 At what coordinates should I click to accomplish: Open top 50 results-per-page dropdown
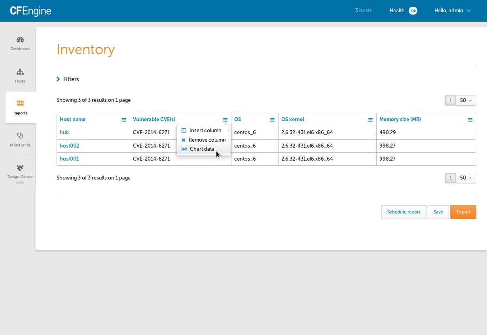[x=465, y=101]
